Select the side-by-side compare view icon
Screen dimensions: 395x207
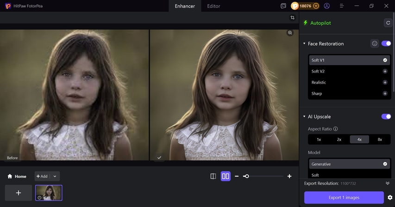[226, 176]
